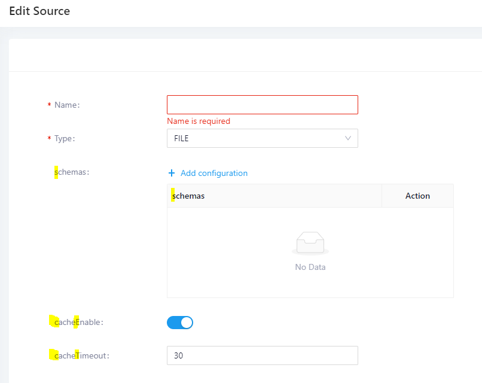Click the dropdown chevron on the FILE selector
Screen dimensions: 482x383
(347, 138)
